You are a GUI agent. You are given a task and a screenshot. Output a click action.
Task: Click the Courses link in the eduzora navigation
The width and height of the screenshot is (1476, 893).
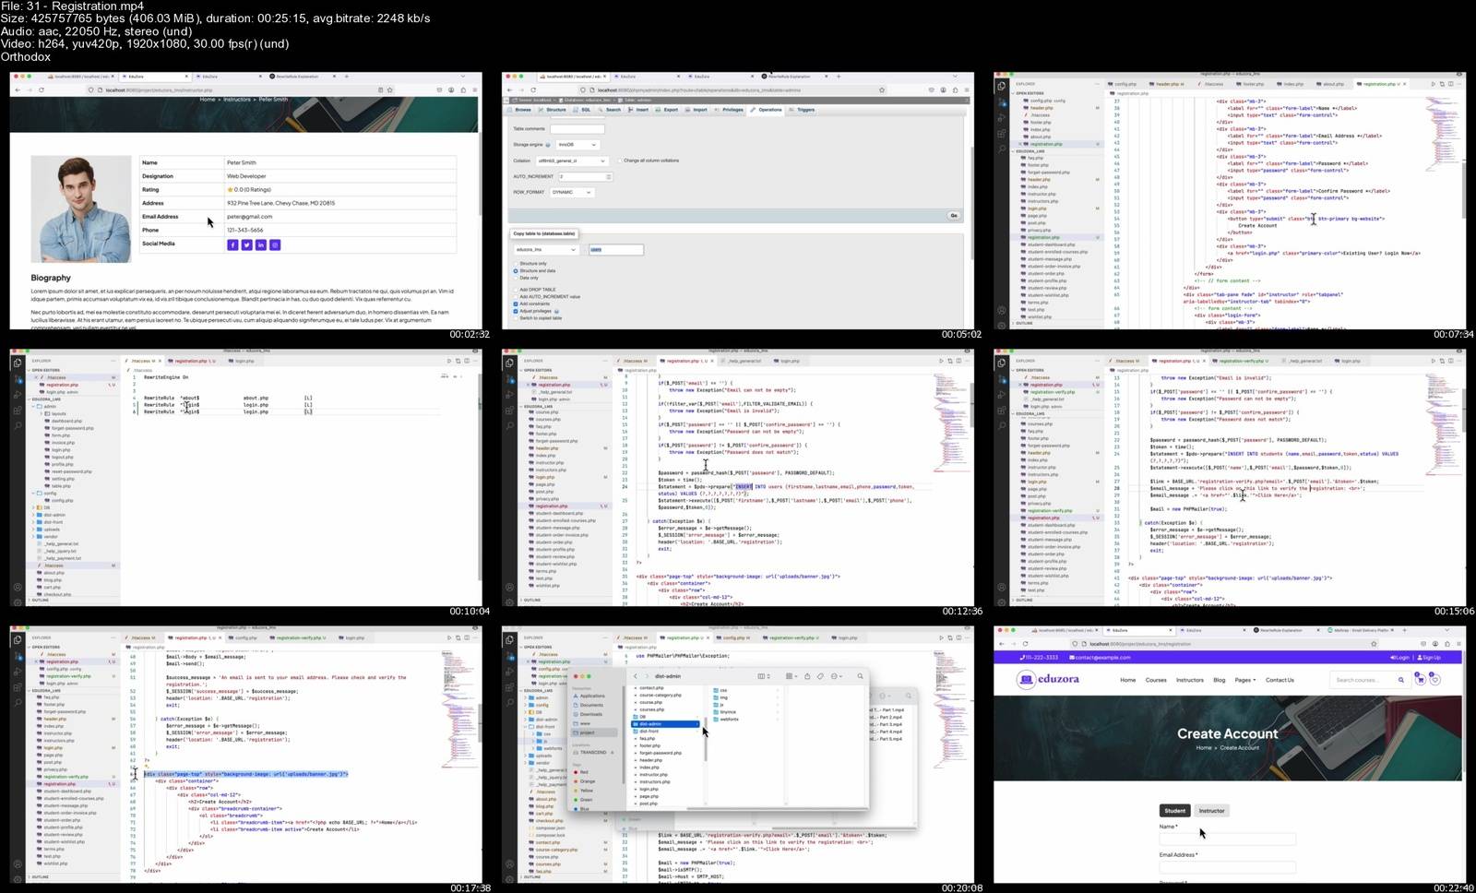coord(1156,680)
